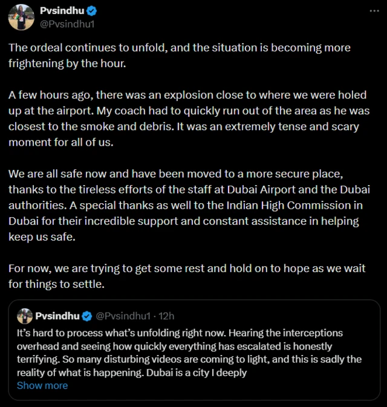The image size is (387, 407).
Task: Click the @Pvsindhu1 handle in the quoted post
Action: pos(123,316)
